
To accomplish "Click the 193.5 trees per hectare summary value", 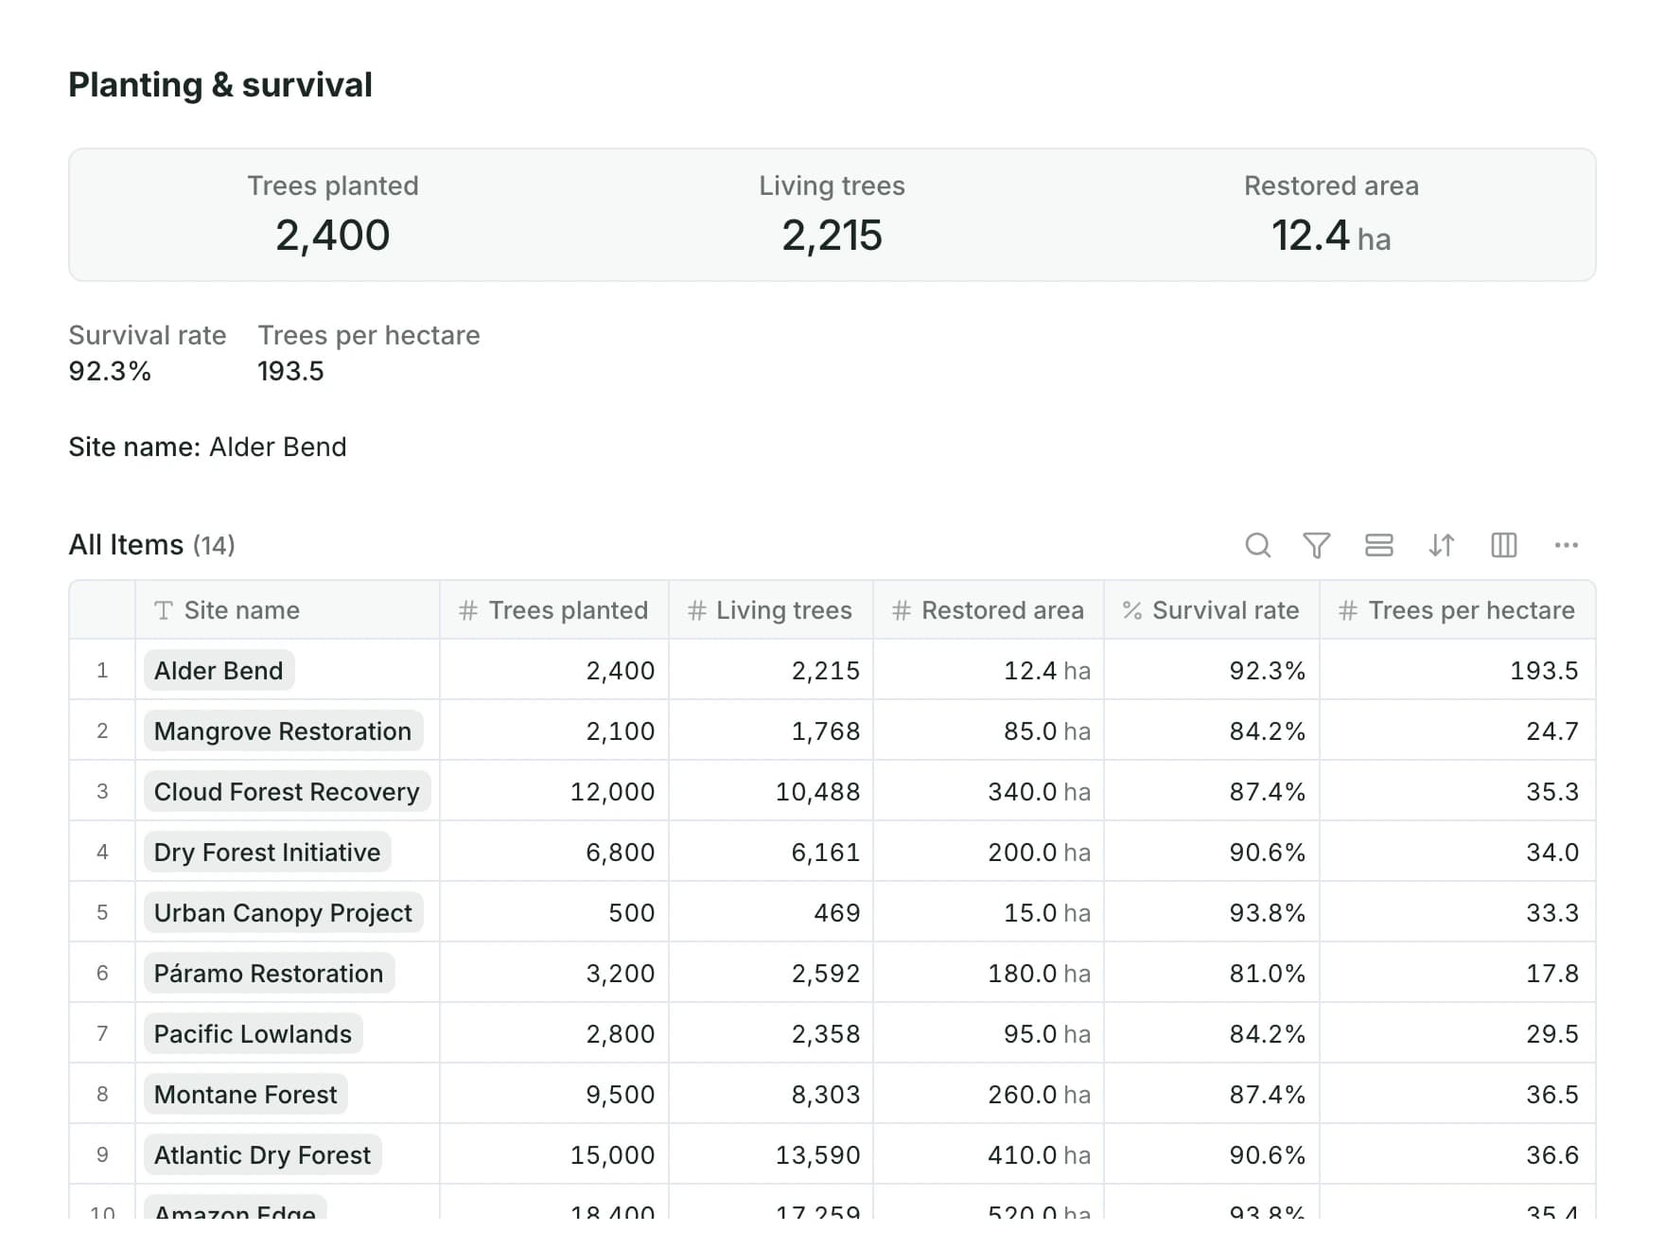I will coord(290,371).
